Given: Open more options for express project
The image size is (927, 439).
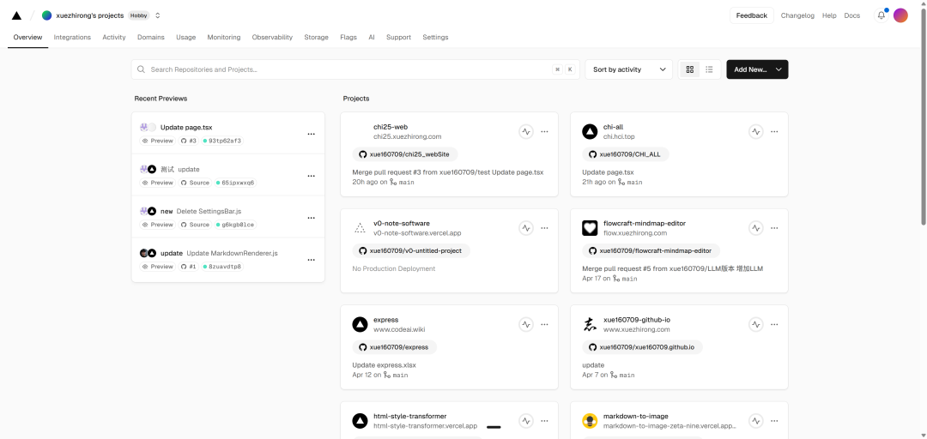Looking at the screenshot, I should tap(544, 324).
